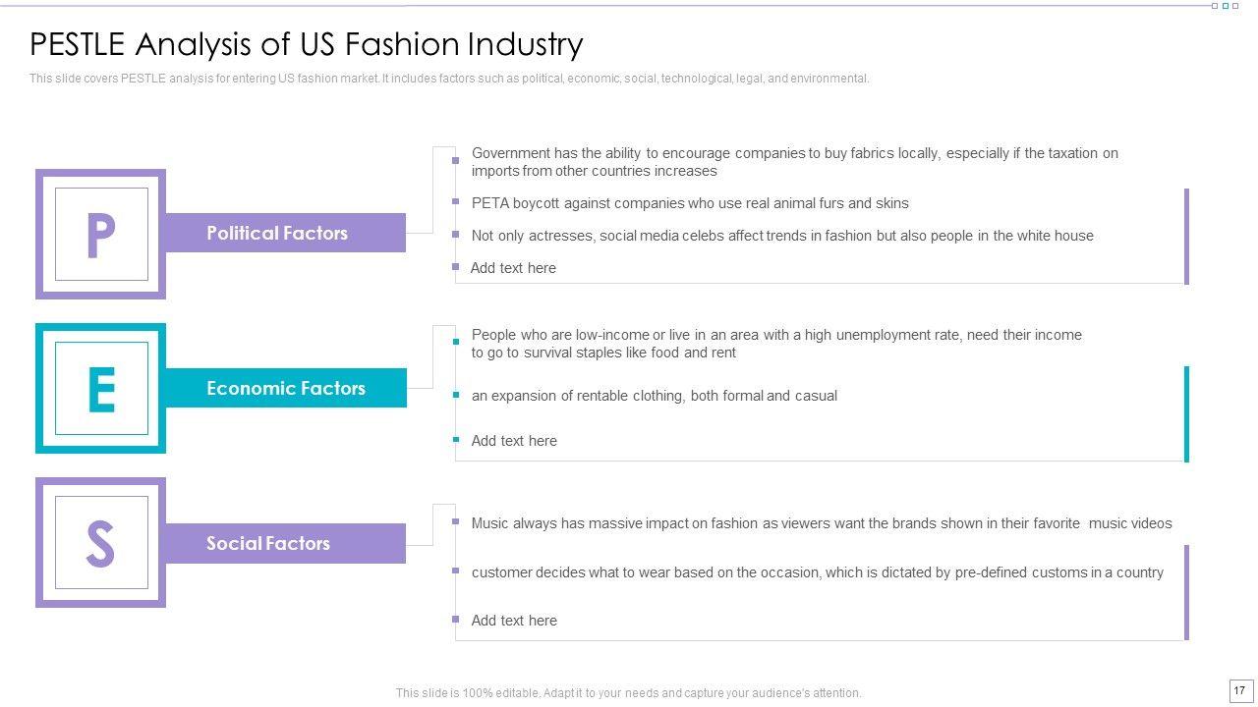Viewport: 1258px width, 707px height.
Task: Click 'Add text here' under Social Factors
Action: coord(514,621)
